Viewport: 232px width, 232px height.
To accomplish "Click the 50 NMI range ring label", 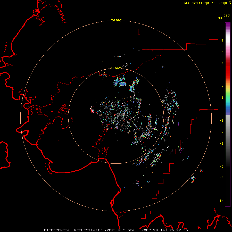I will 116,68.
